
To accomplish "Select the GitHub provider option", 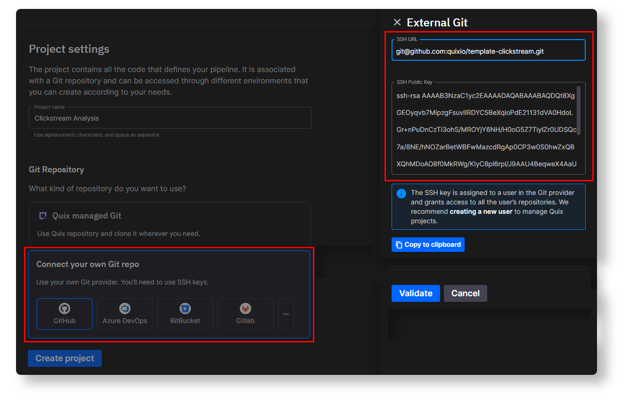I will point(65,314).
